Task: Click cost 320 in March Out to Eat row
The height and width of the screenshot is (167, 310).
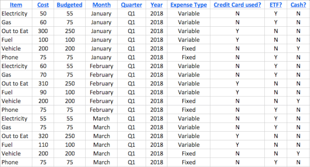Action: point(43,136)
